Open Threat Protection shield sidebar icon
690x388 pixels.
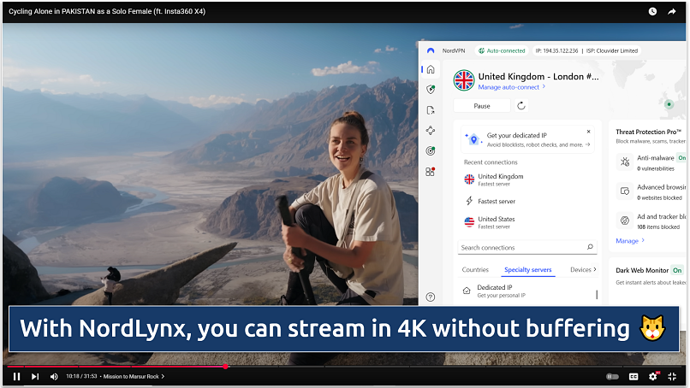tap(431, 90)
